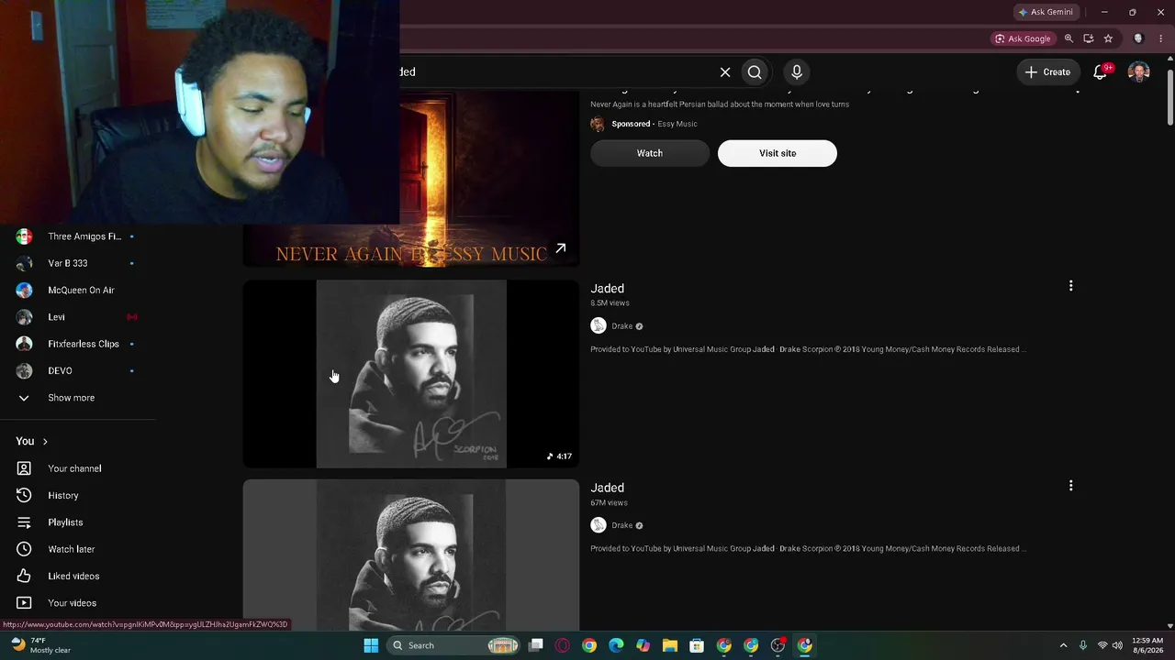Click the taskbar Search box
The height and width of the screenshot is (660, 1175).
pos(454,645)
